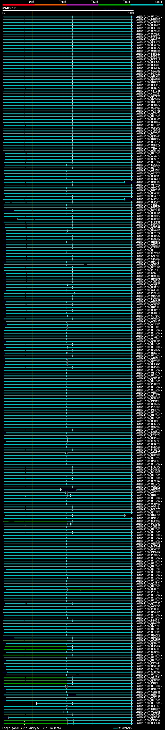165x730 pixels.
Task: Click UniRef100_Q02720 label
Action: click(x=148, y=583)
